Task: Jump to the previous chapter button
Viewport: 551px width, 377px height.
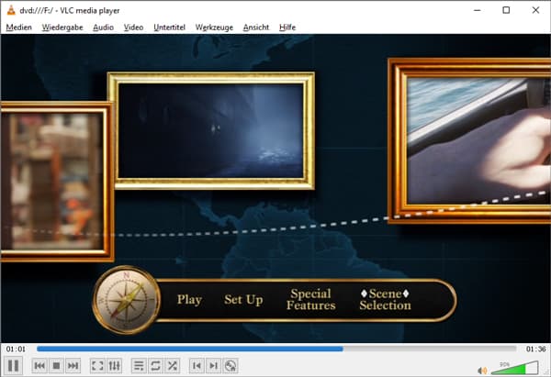Action: click(39, 366)
